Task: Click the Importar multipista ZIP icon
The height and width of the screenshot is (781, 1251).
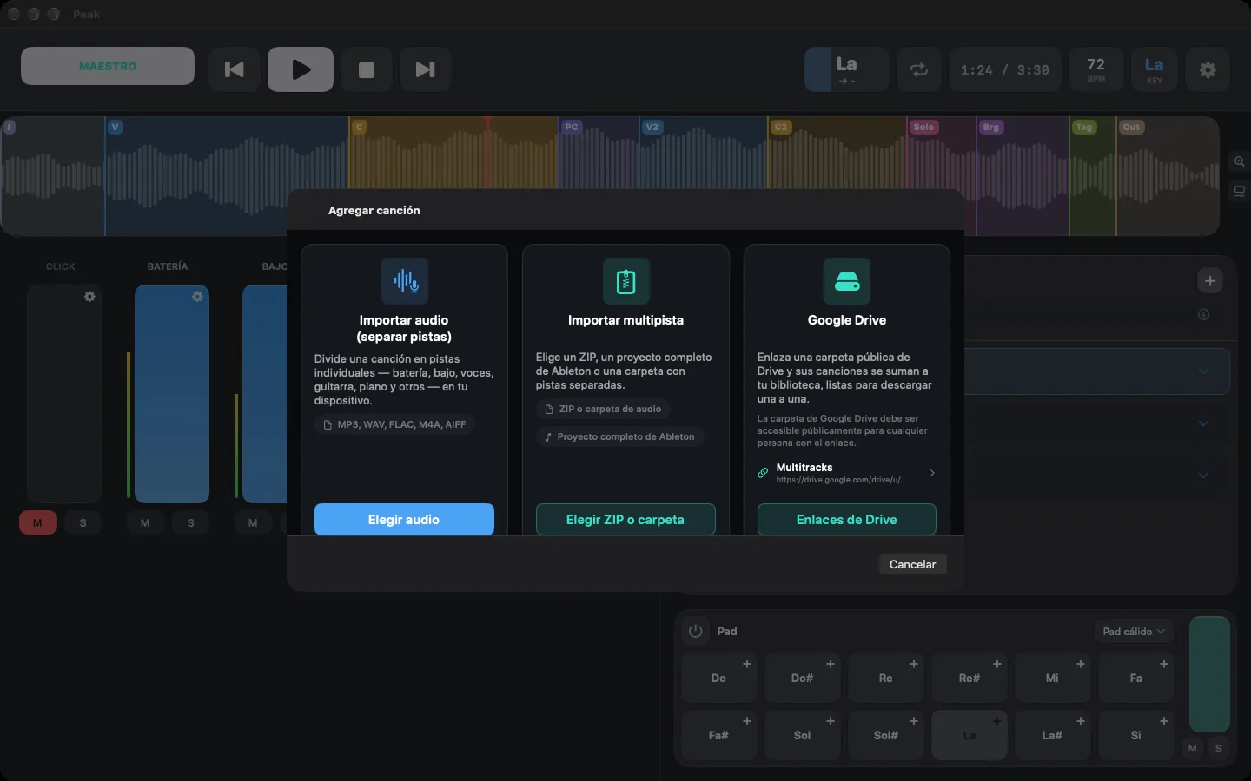Action: (x=625, y=281)
